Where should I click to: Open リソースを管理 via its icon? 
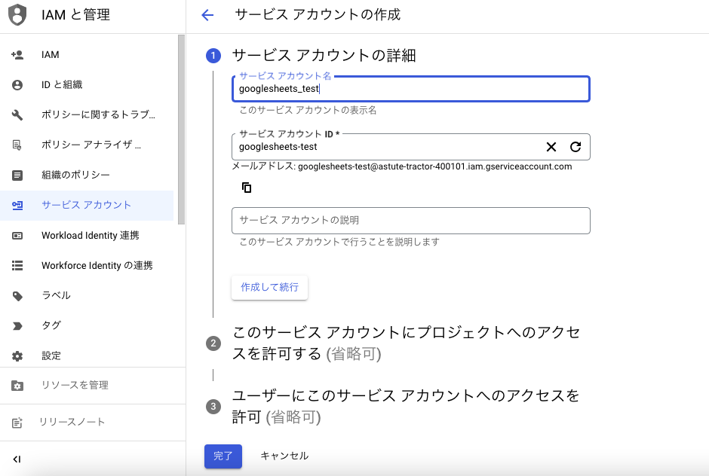tap(17, 386)
